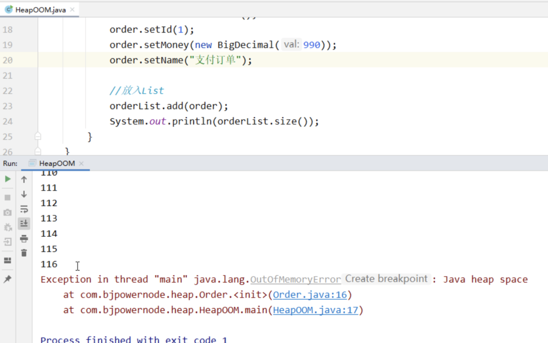The width and height of the screenshot is (548, 343).
Task: Click the OutOfMemoryError class link
Action: (x=296, y=279)
